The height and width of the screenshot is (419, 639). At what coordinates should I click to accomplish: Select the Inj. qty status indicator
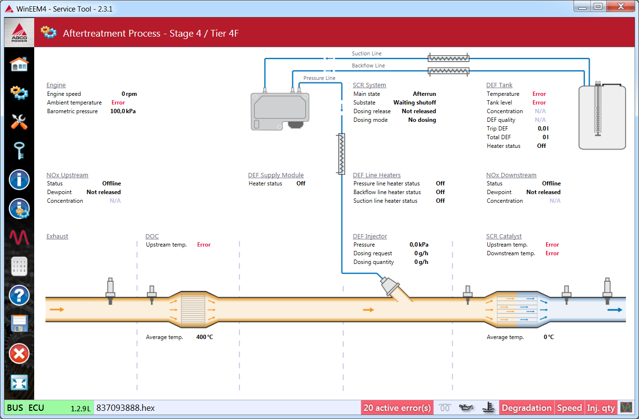[600, 408]
